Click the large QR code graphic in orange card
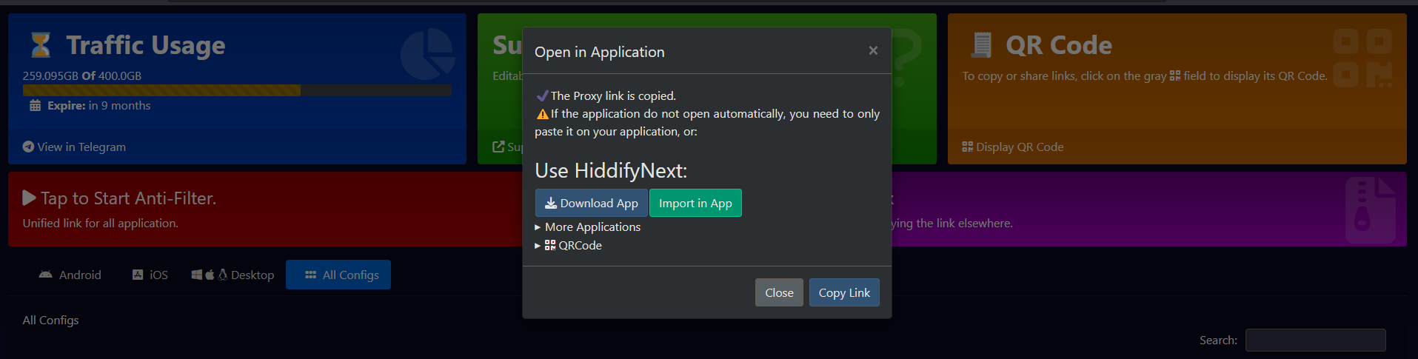 tap(1362, 58)
